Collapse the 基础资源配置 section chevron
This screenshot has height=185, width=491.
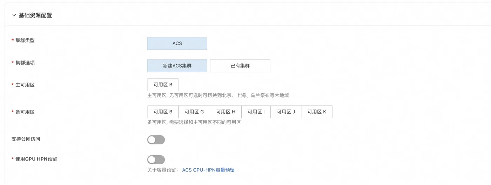click(14, 15)
